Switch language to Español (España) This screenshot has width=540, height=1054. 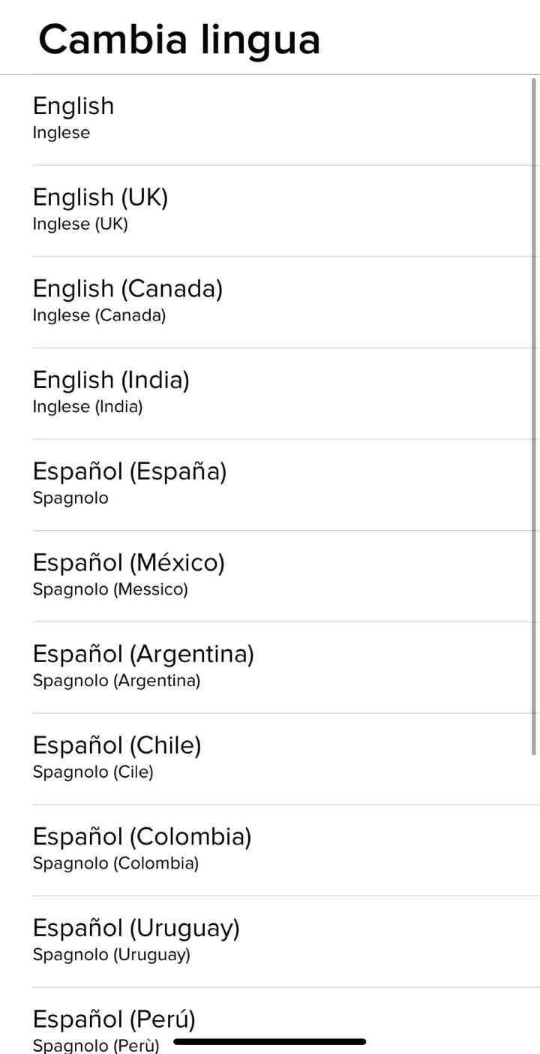click(x=129, y=472)
